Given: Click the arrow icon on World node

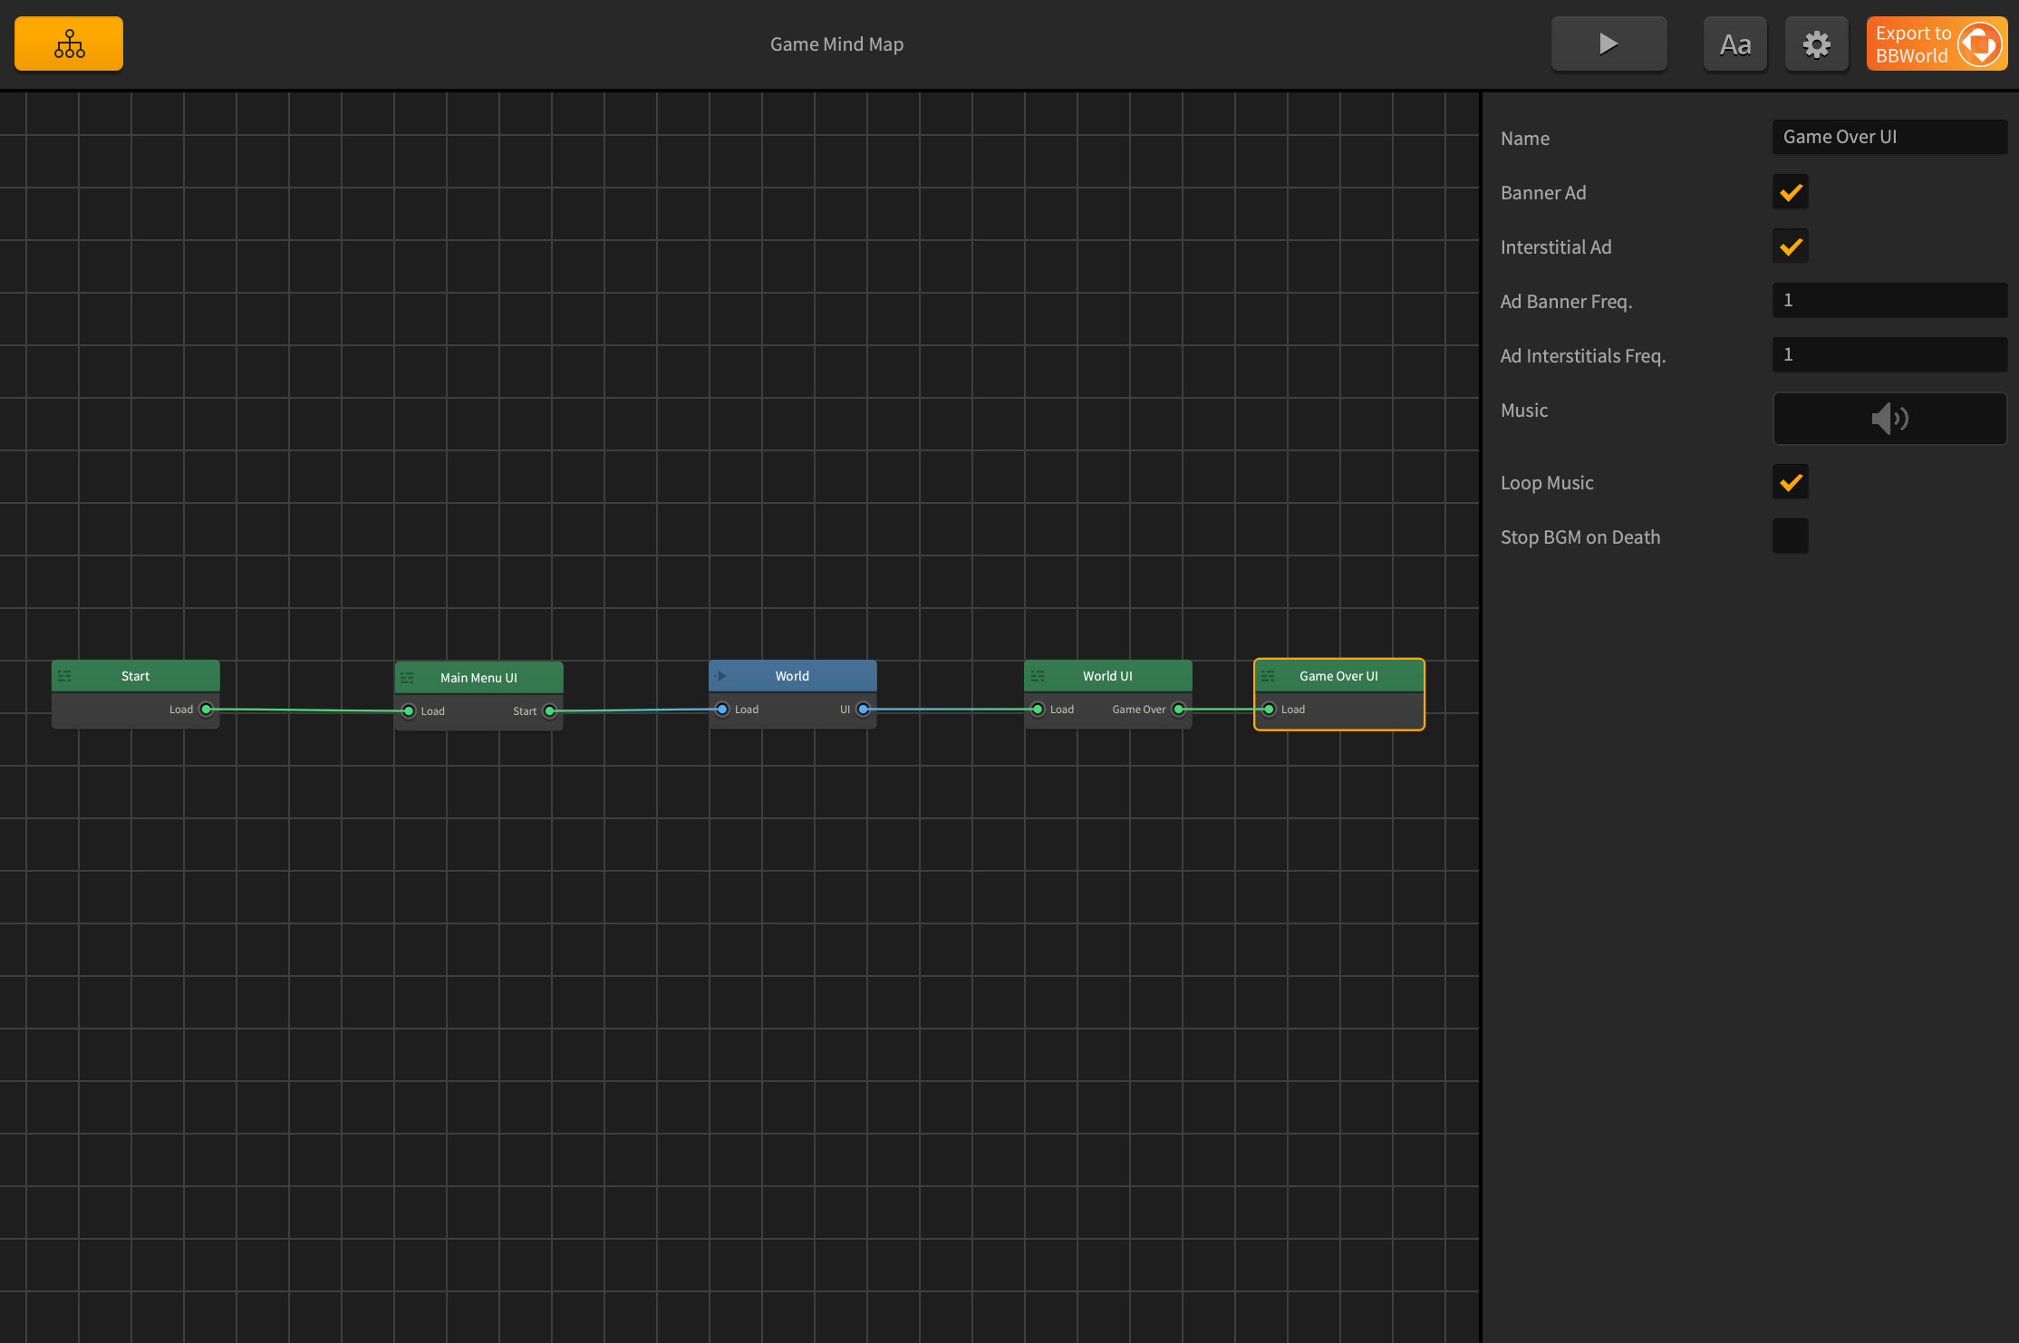Looking at the screenshot, I should tap(720, 676).
